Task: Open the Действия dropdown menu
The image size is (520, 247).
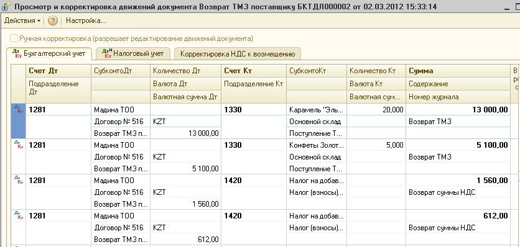Action: pos(22,20)
